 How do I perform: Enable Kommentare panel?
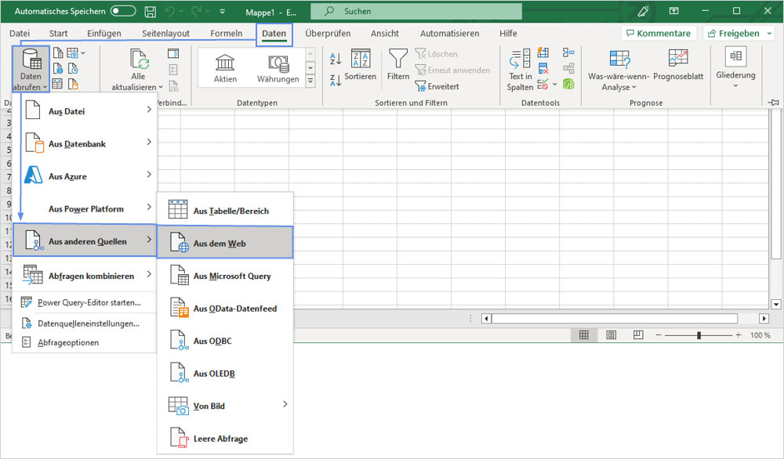pos(659,32)
